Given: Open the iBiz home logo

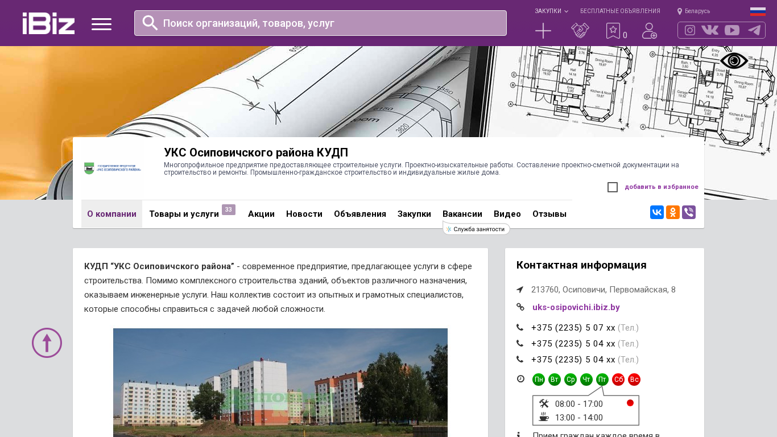Looking at the screenshot, I should pos(48,23).
